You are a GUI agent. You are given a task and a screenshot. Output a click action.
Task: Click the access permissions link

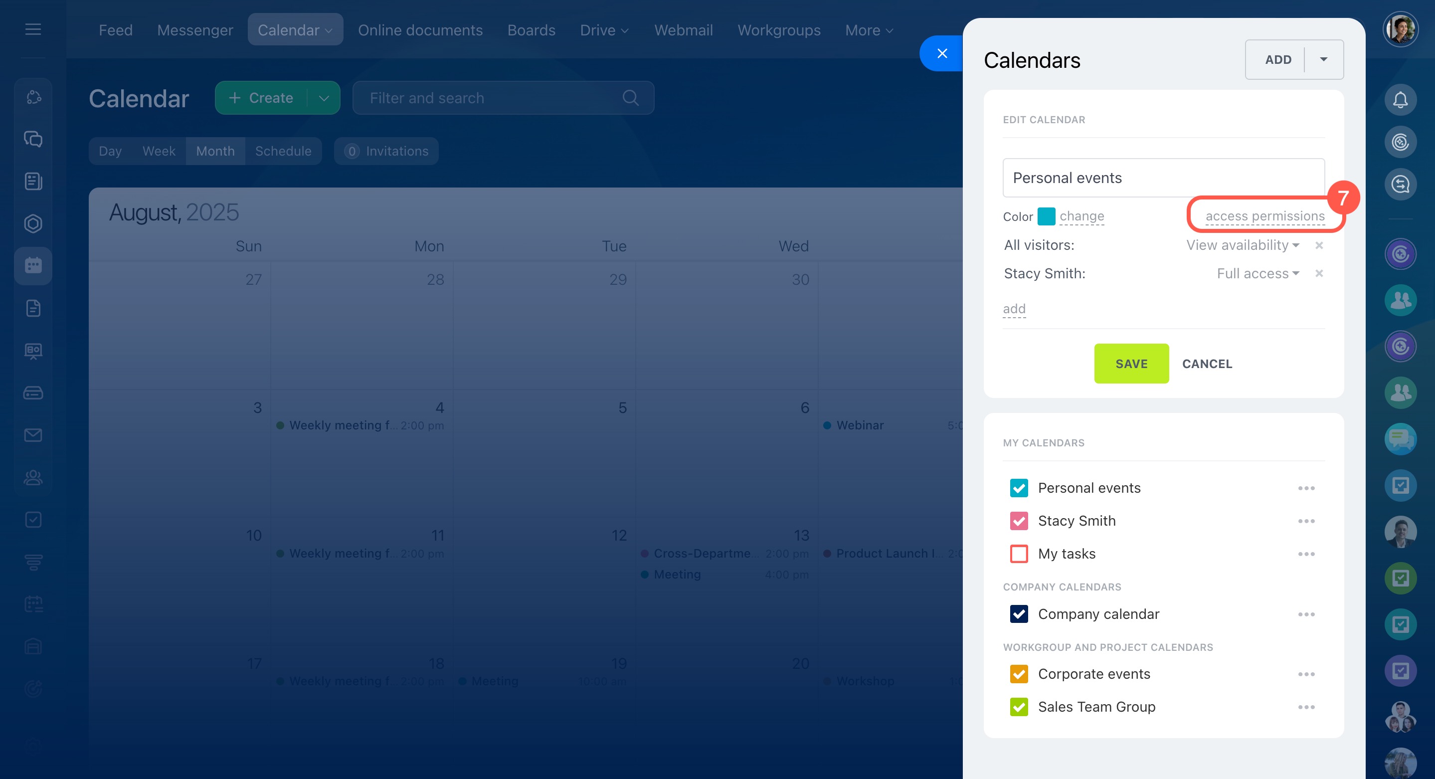pos(1264,216)
